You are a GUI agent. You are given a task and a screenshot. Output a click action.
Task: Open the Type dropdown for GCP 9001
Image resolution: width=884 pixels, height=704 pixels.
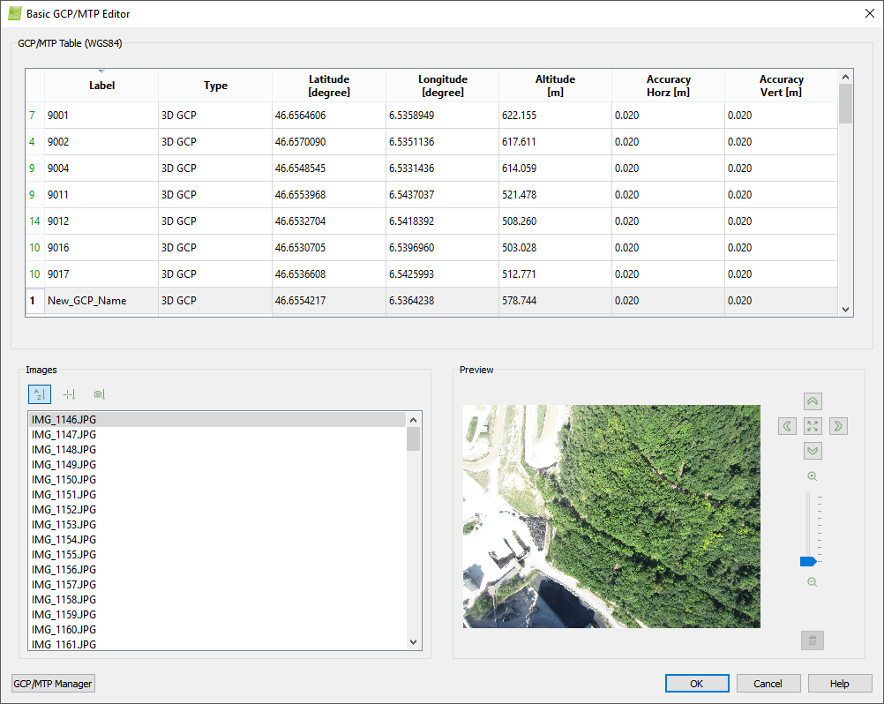coord(214,115)
